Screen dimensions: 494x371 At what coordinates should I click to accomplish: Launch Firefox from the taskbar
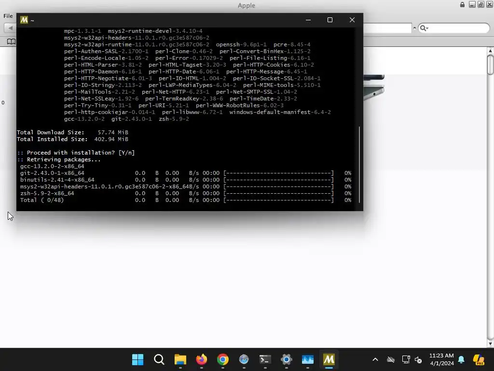point(202,359)
